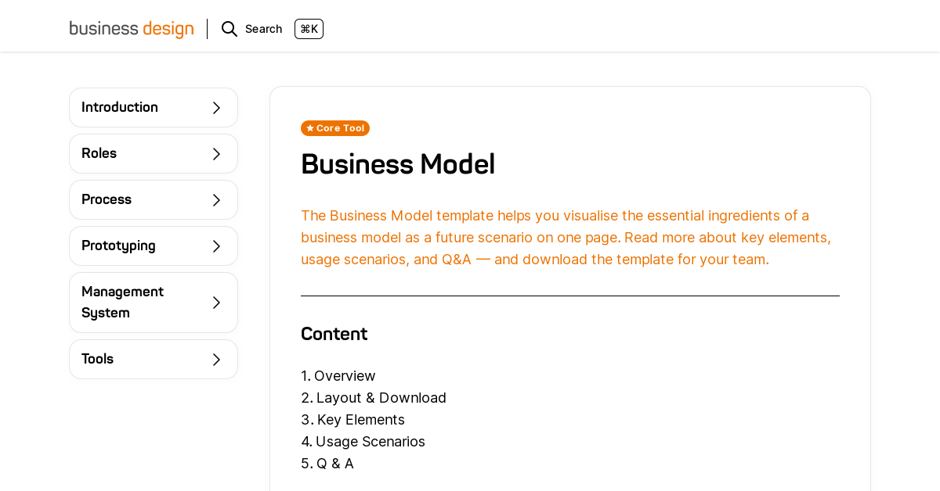Open the Q & A link
940x491 pixels.
click(x=334, y=463)
